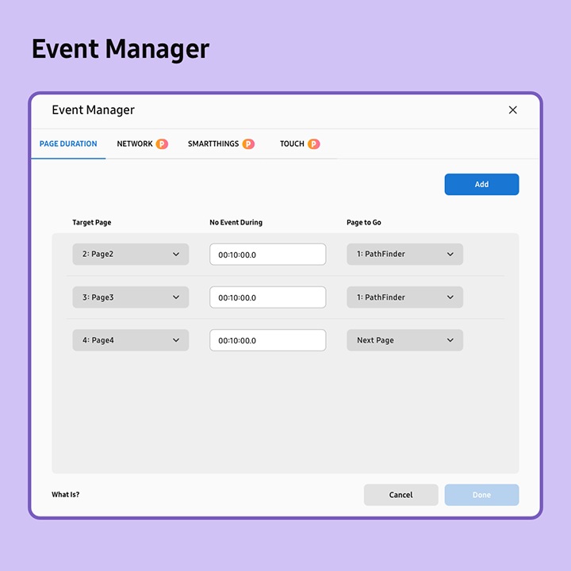Open the What Is? help link
This screenshot has width=571, height=571.
[x=66, y=495]
